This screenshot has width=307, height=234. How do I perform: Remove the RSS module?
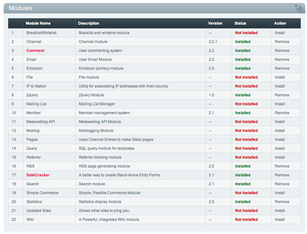(x=282, y=166)
